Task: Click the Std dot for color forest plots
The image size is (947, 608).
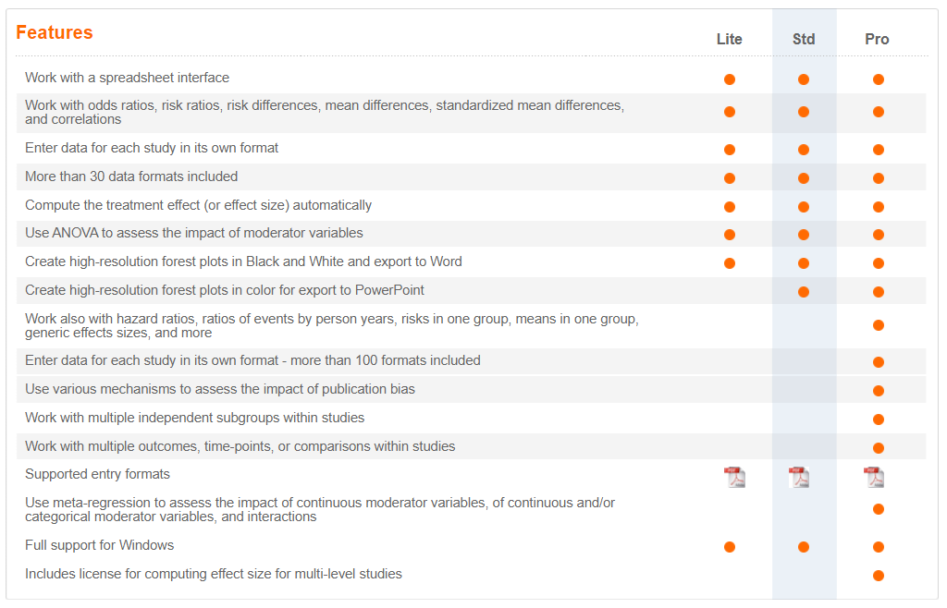Action: [804, 292]
